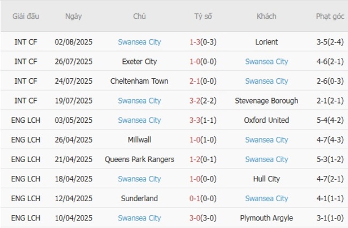Click Stevenage Borough away team
348x228 pixels.
click(x=266, y=100)
